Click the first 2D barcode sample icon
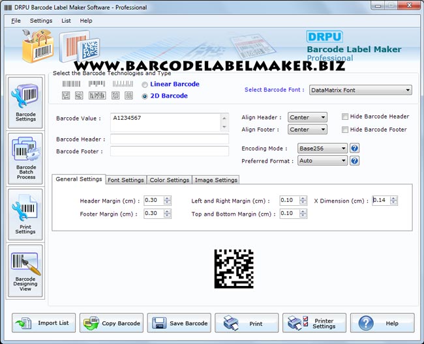Screen dimensions: 424x344 pos(66,95)
